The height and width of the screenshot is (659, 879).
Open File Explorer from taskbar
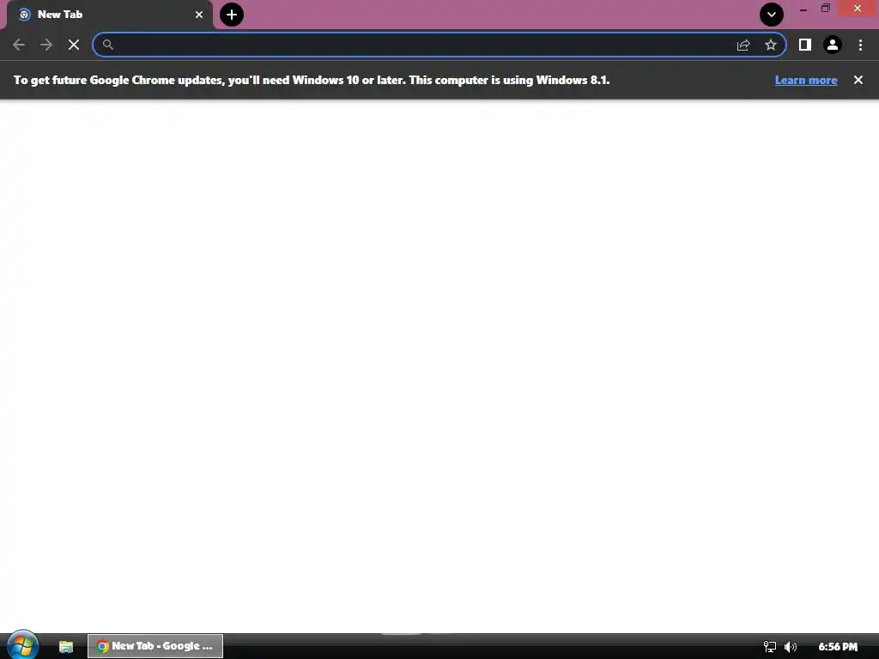pos(66,646)
